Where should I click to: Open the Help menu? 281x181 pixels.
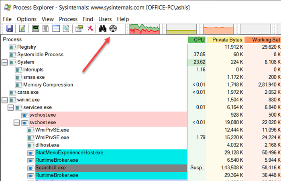tap(123, 19)
